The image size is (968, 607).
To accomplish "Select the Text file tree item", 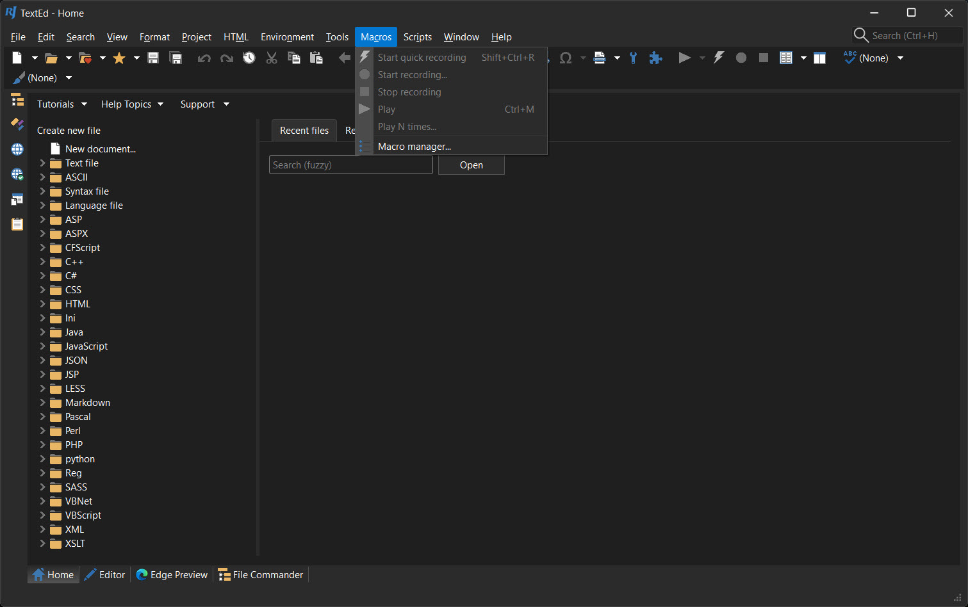I will coord(82,163).
